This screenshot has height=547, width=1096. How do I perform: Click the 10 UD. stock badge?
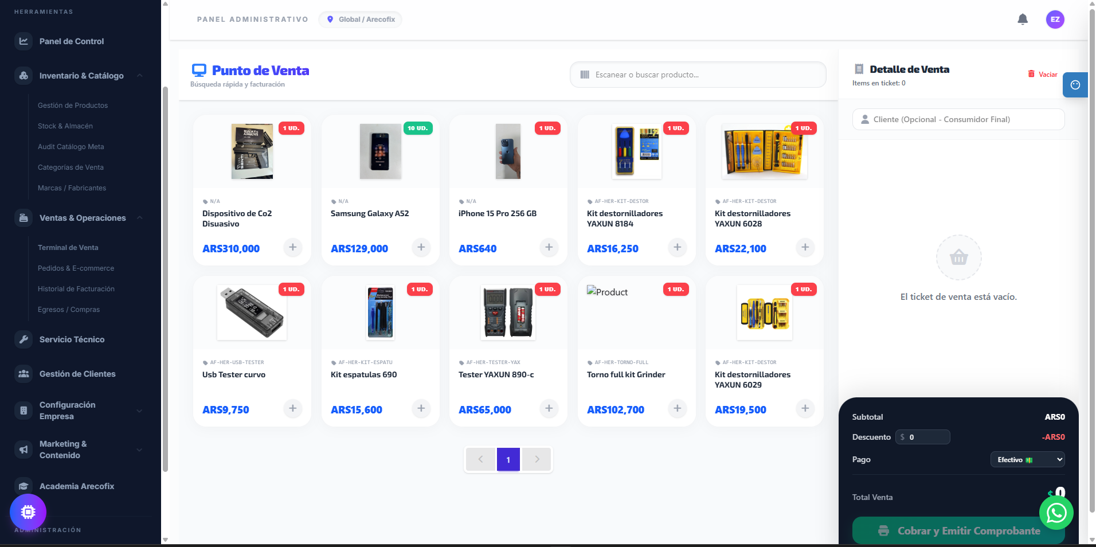(x=418, y=128)
